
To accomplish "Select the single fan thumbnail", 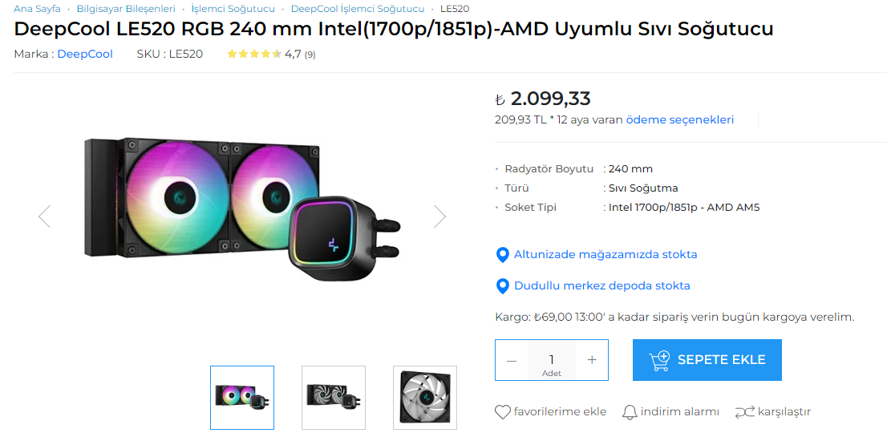I will point(425,398).
